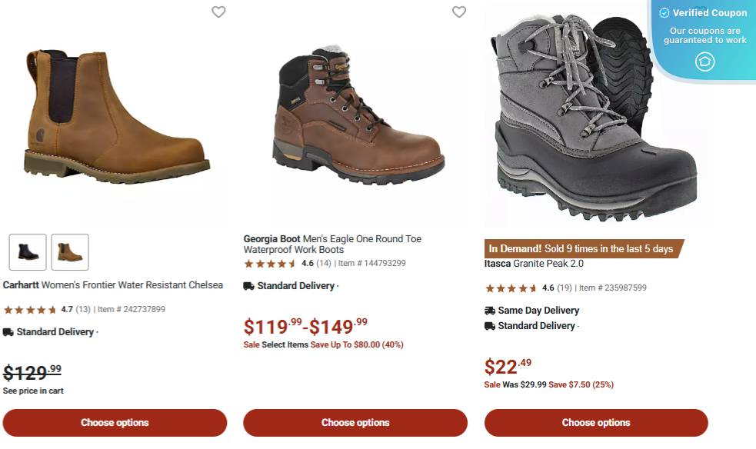This screenshot has width=756, height=449.
Task: Open the Georgia Boot product title link
Action: point(332,244)
